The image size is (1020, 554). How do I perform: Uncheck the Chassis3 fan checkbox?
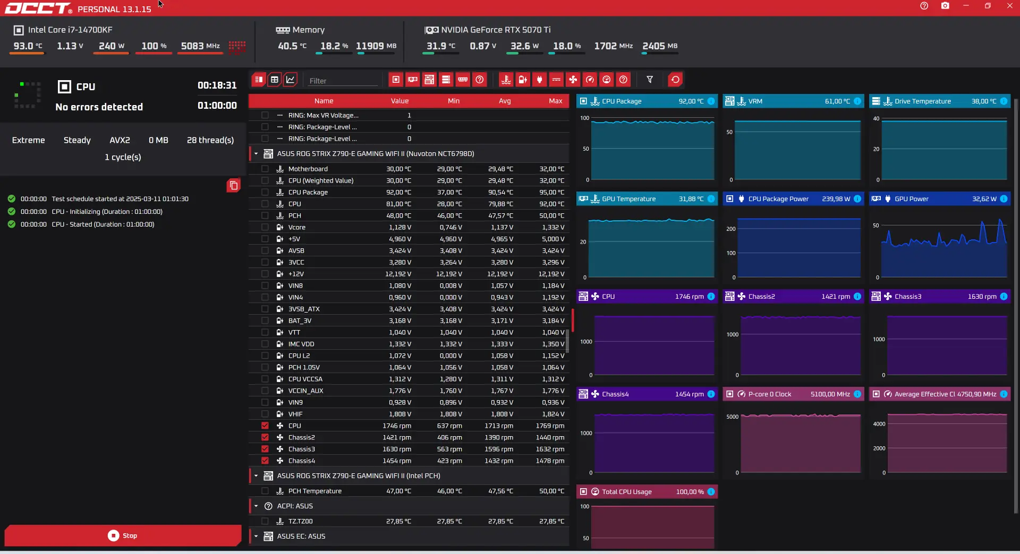pos(265,449)
